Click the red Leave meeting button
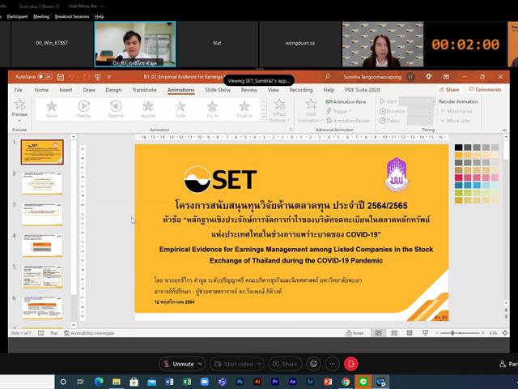 [350, 364]
